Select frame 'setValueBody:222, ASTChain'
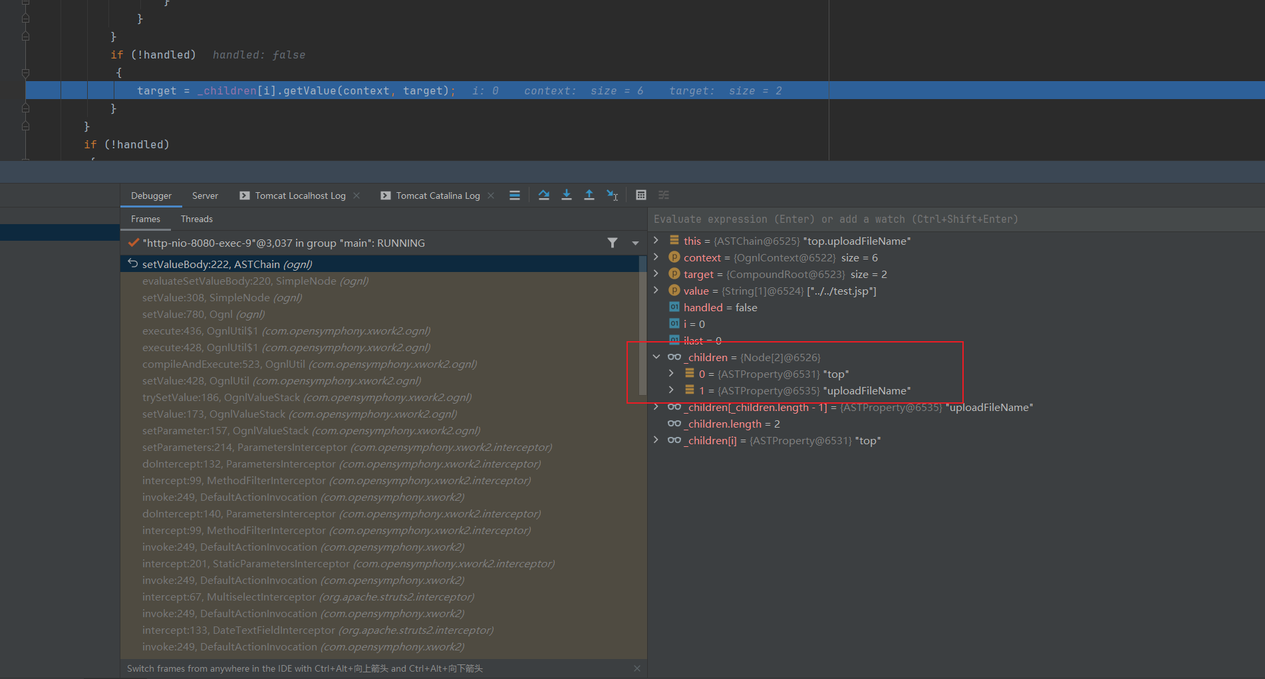Viewport: 1265px width, 679px height. tap(380, 264)
